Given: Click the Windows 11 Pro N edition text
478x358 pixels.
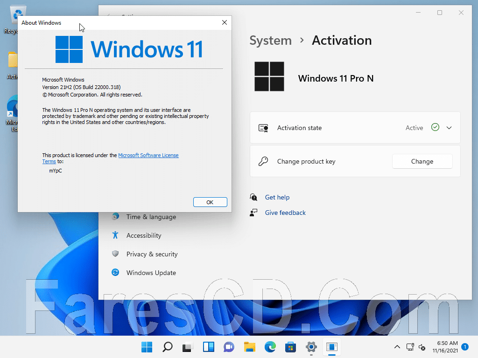Looking at the screenshot, I should [336, 78].
